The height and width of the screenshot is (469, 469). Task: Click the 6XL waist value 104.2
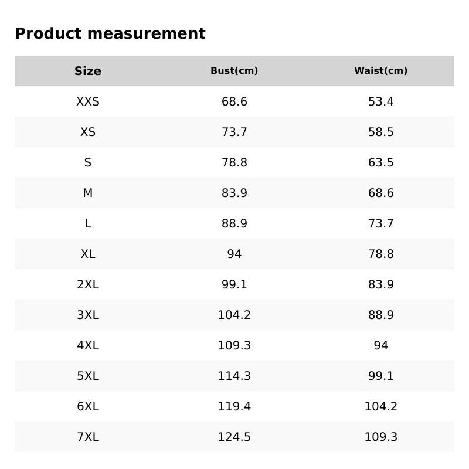381,406
